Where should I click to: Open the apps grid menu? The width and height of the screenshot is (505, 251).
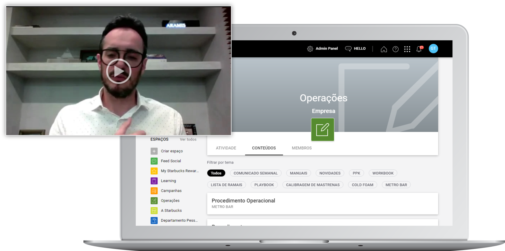(x=407, y=49)
